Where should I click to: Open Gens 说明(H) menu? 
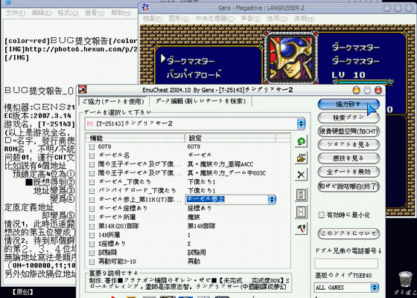point(304,19)
